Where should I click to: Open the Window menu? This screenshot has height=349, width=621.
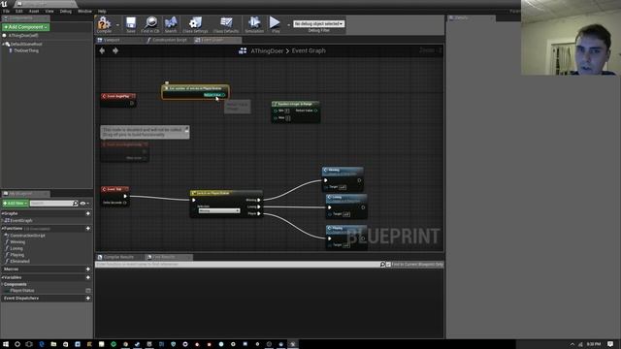click(84, 11)
